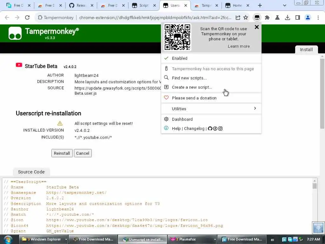Open the Downloads toolbar icon
The image size is (325, 244).
[288, 18]
